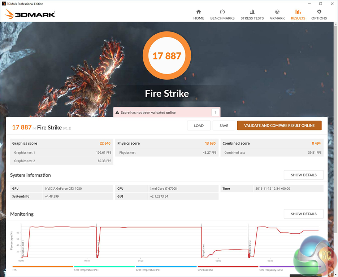Toggle the CPU Frequency purple legend bar
This screenshot has width=338, height=277.
290,267
